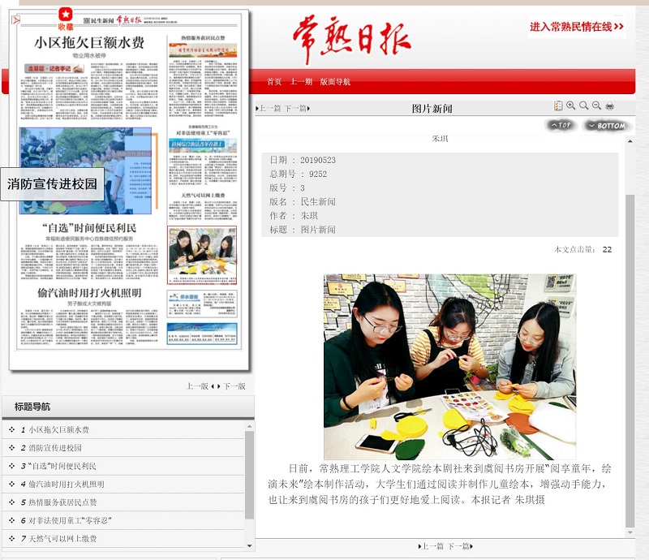Zoom in text with plus magnifier
Screen dimensions: 649x560
click(x=571, y=106)
